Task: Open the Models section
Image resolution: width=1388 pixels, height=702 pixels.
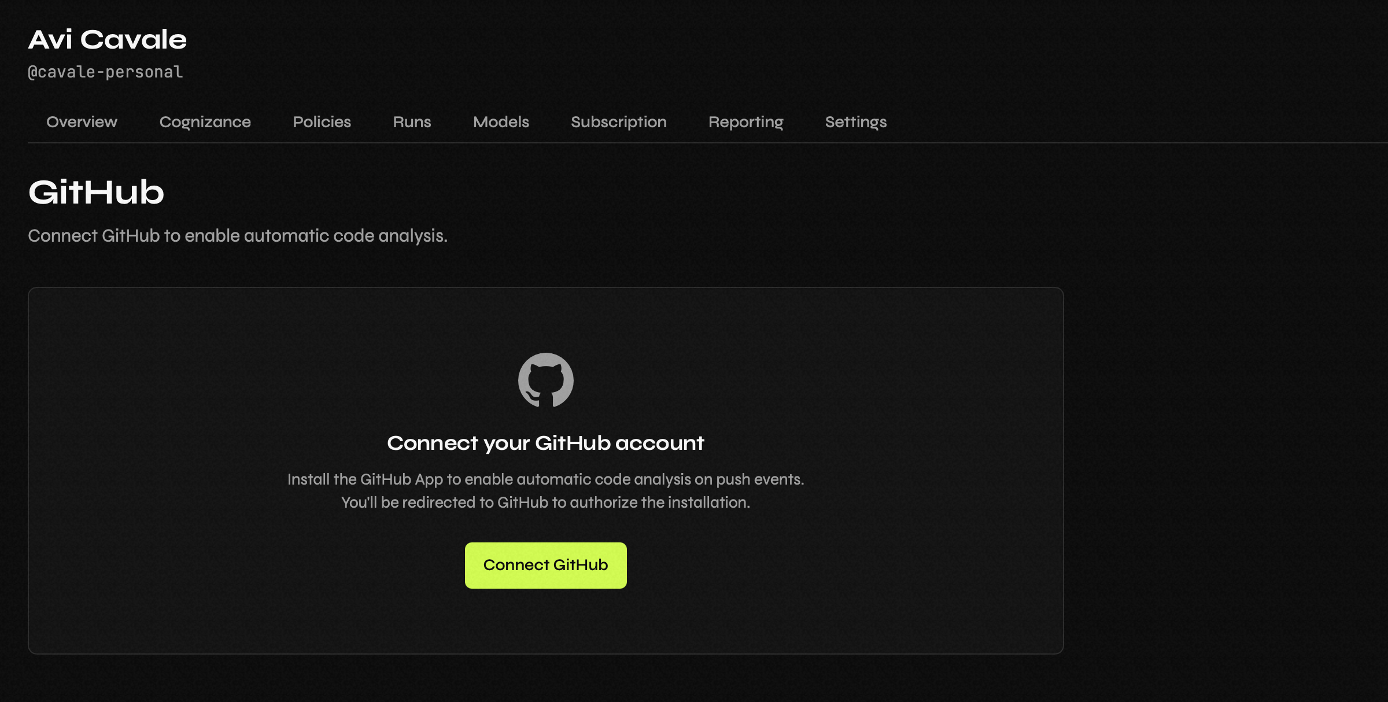Action: (x=501, y=122)
